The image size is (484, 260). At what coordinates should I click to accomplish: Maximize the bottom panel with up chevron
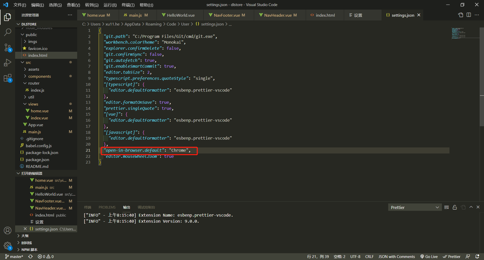click(471, 207)
